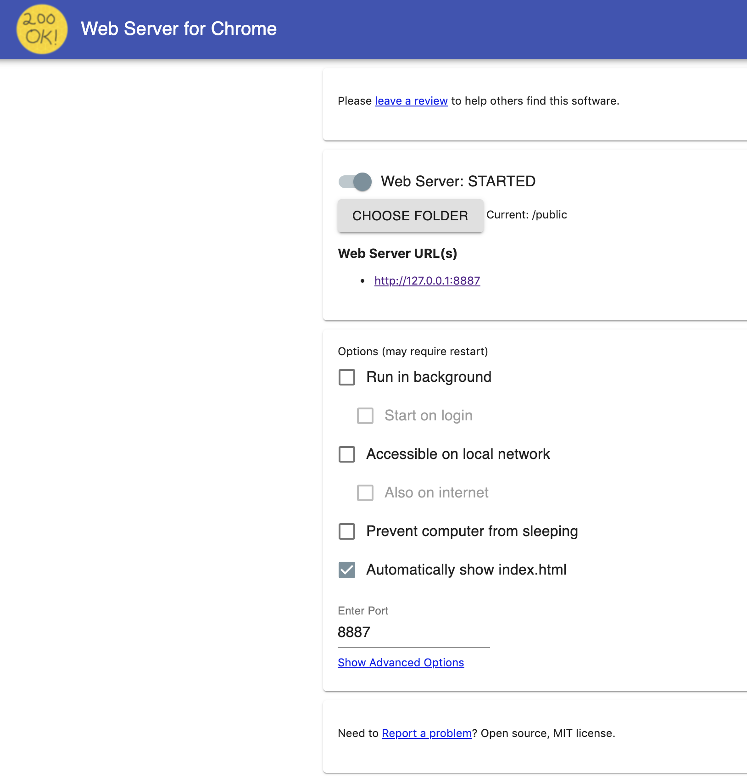This screenshot has height=782, width=747.
Task: Check the Start on login option
Action: pos(365,416)
